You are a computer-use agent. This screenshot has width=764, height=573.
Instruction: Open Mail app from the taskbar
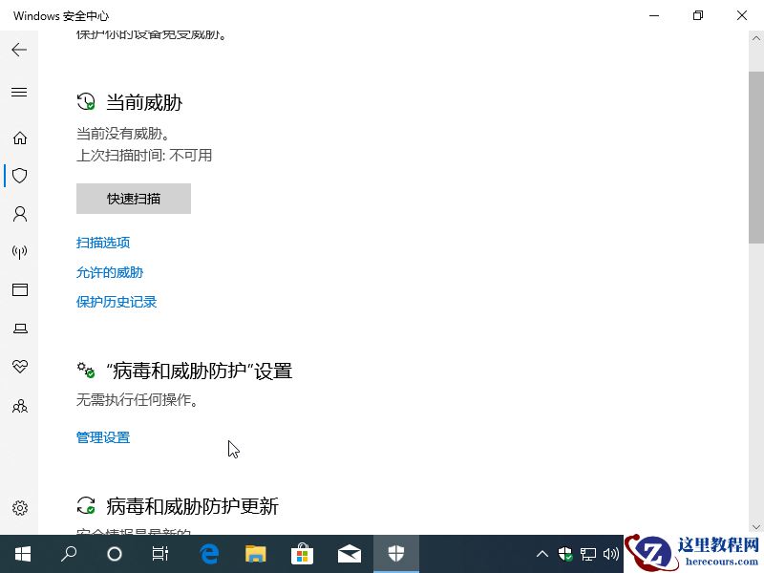click(x=349, y=554)
